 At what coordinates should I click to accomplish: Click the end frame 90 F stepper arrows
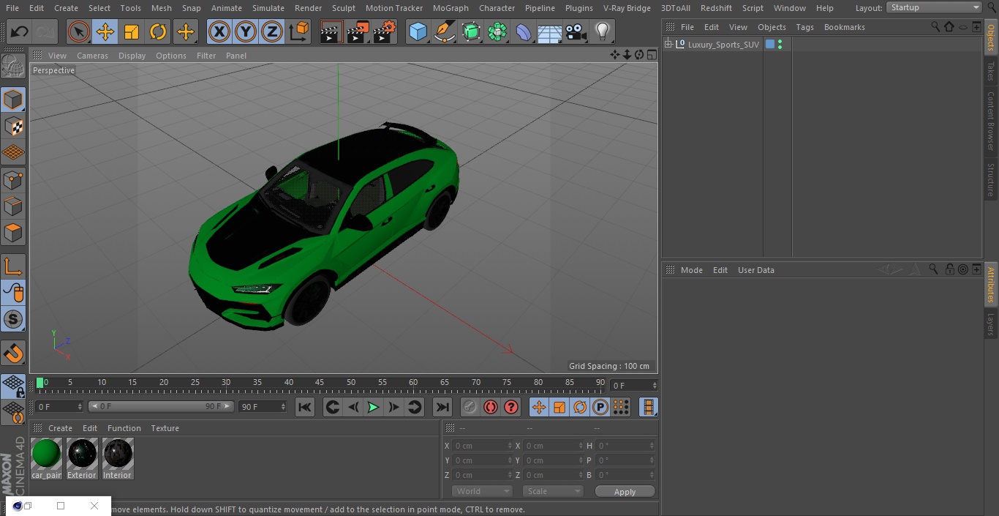coord(282,406)
